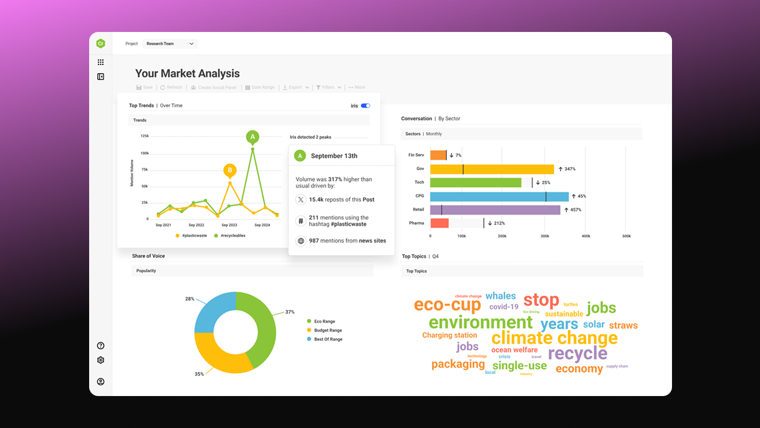This screenshot has width=760, height=428.
Task: Click the word "packaging" in topic cloud
Action: point(458,365)
